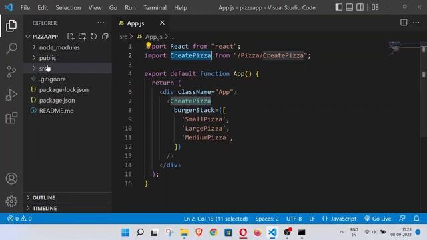Screen dimensions: 427x240
Task: Click the feedback icon in status bar
Action: click(402, 219)
